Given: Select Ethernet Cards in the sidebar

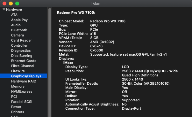Looking at the screenshot, I should [x=24, y=61].
